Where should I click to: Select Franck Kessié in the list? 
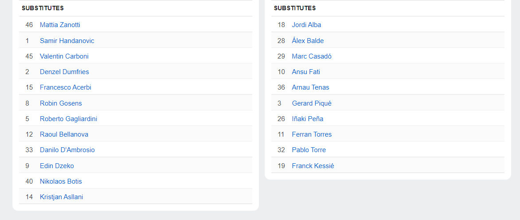(313, 166)
